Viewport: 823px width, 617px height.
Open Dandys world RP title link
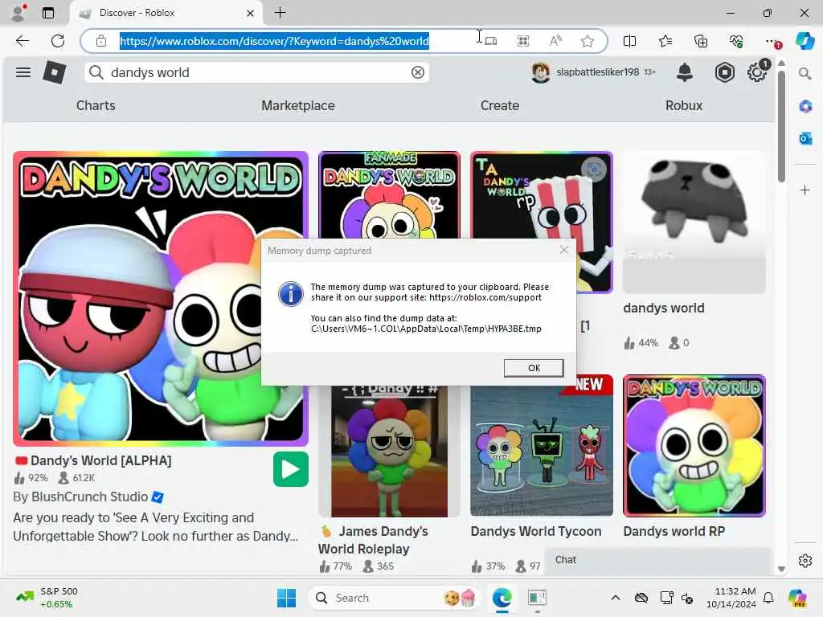pyautogui.click(x=674, y=532)
